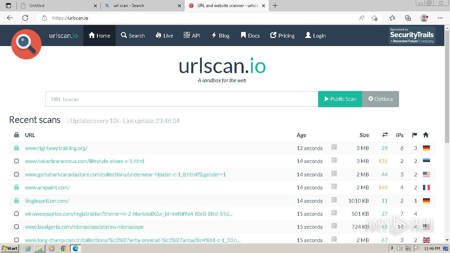Open a new browser tab

pyautogui.click(x=275, y=6)
